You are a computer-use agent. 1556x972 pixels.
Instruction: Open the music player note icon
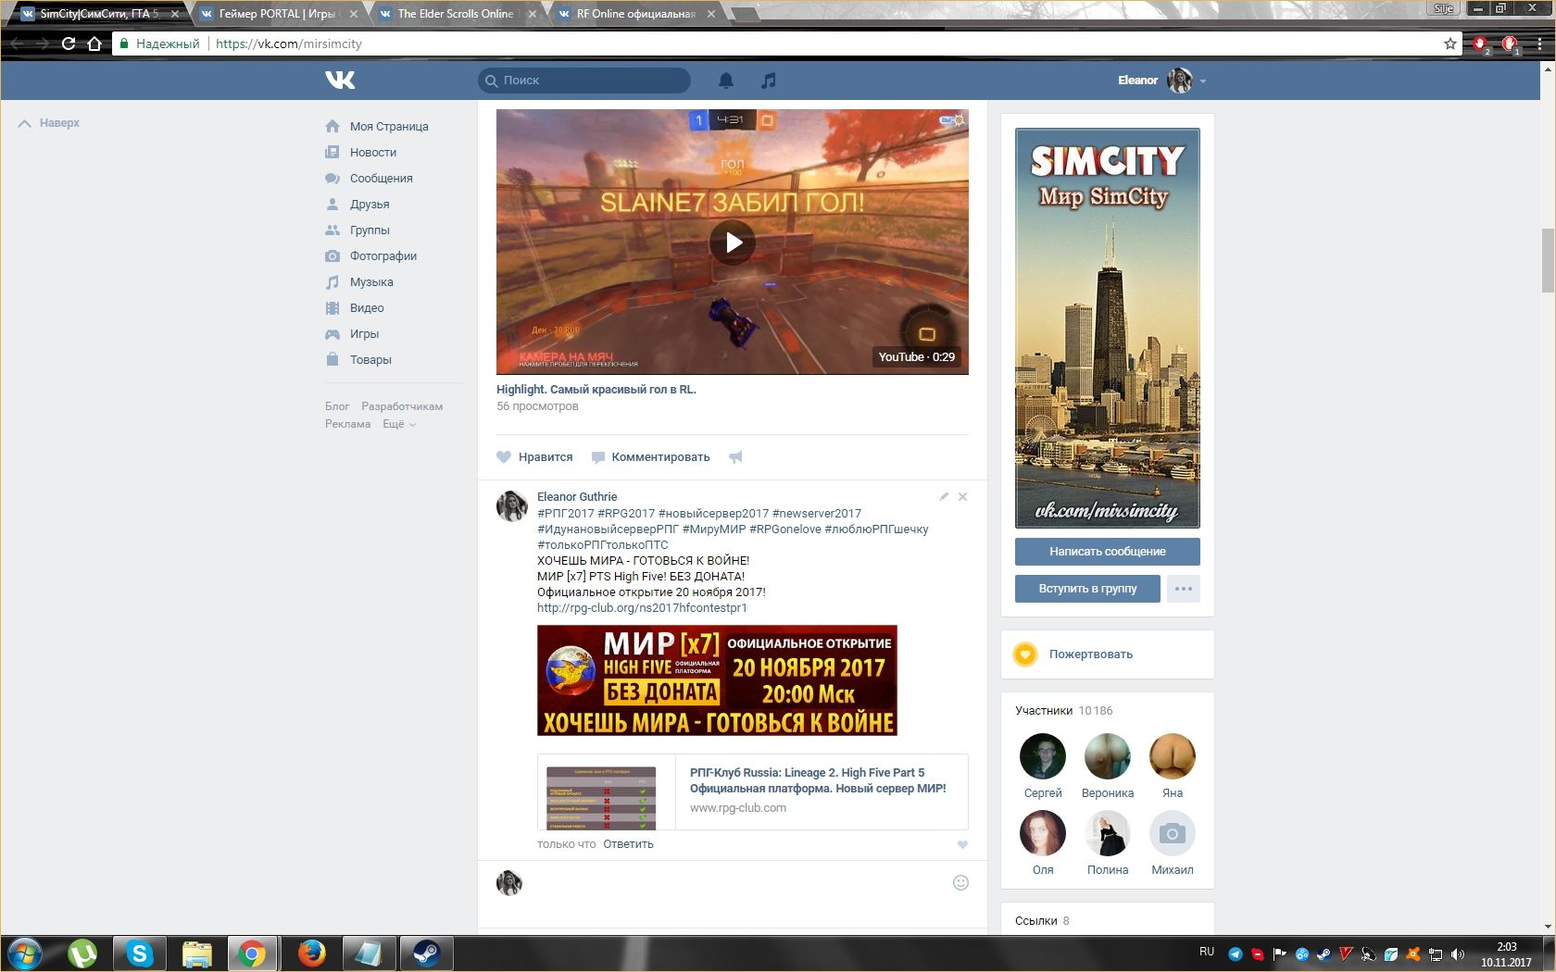768,81
